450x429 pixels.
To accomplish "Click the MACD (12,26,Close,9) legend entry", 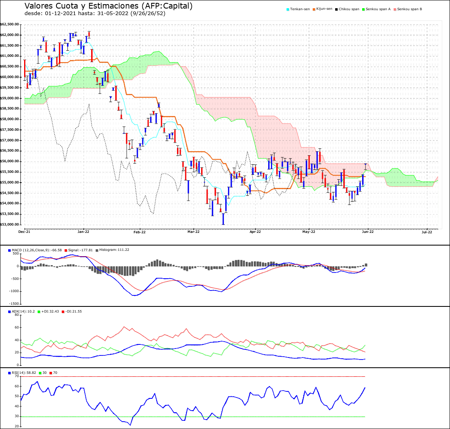I will pyautogui.click(x=37, y=250).
